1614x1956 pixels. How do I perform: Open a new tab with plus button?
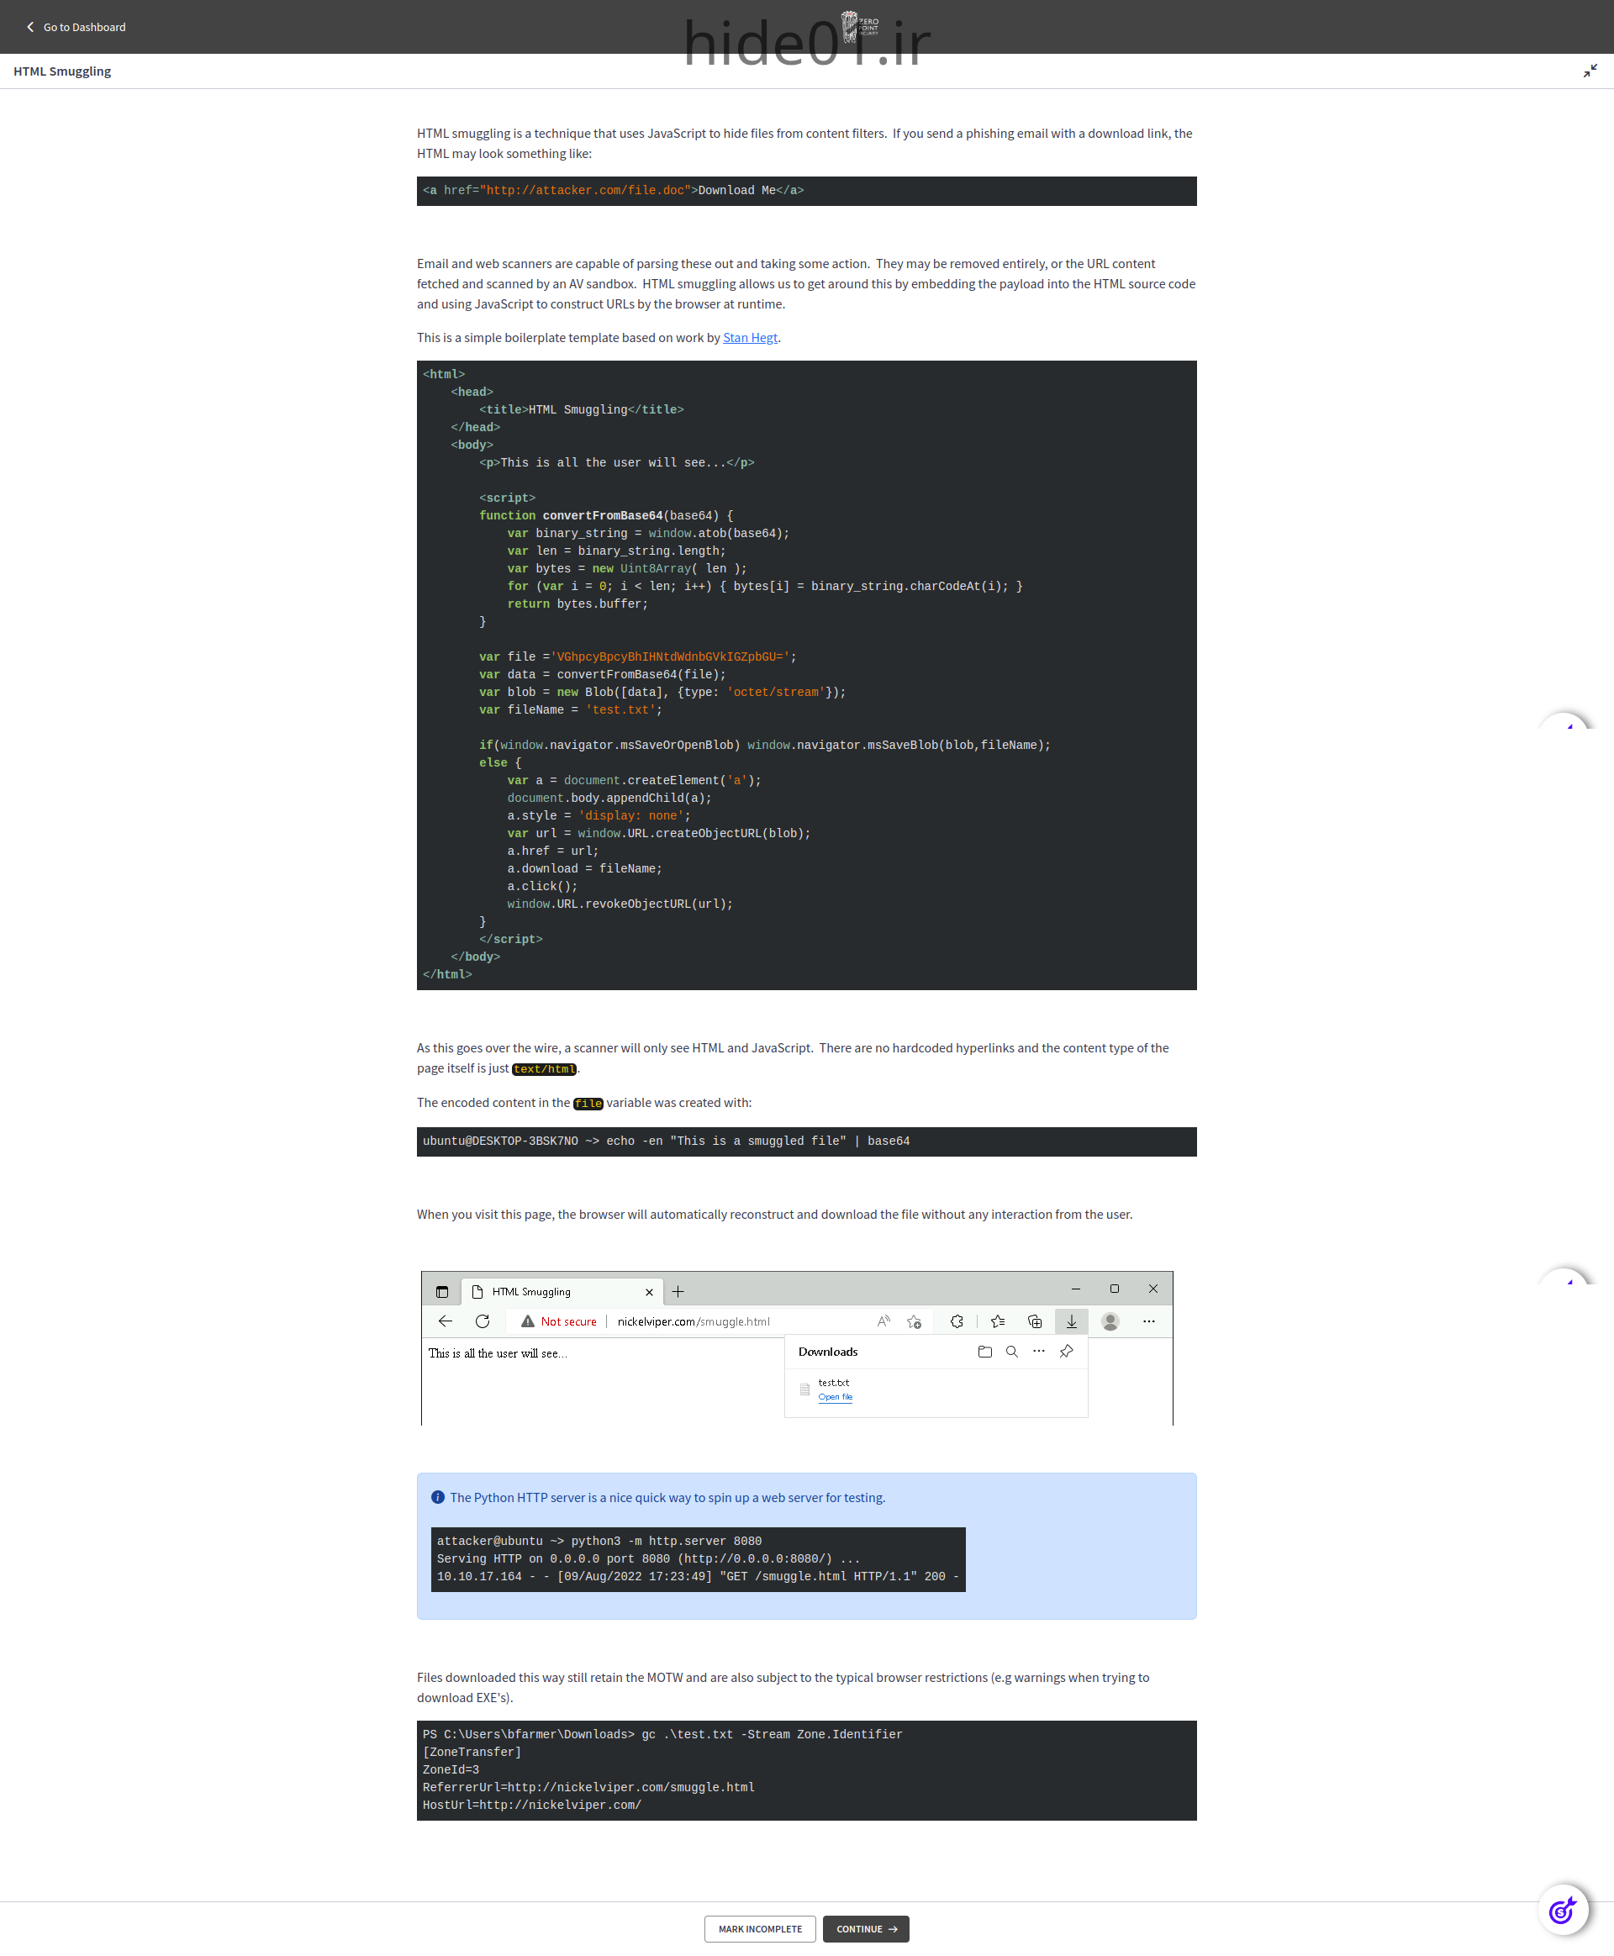tap(678, 1291)
